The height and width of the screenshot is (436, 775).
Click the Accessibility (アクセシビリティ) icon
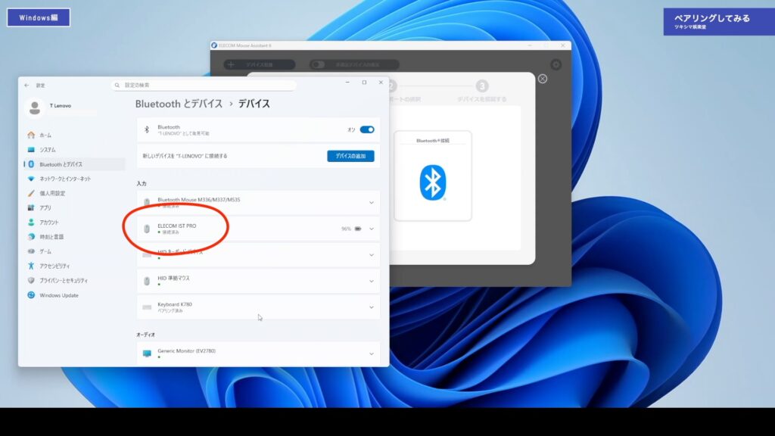(31, 266)
